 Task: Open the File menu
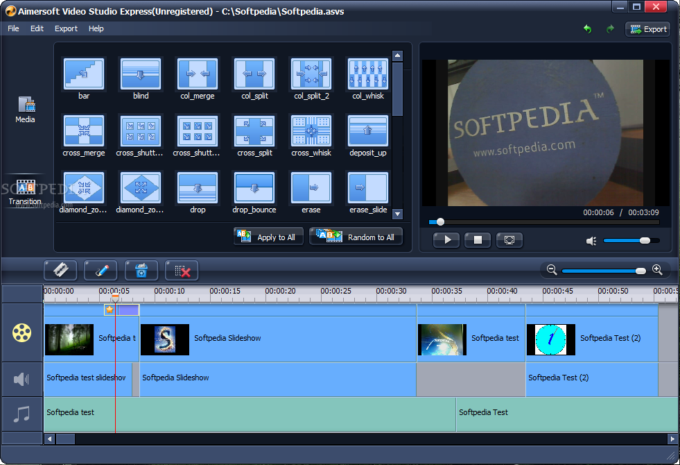pos(13,28)
